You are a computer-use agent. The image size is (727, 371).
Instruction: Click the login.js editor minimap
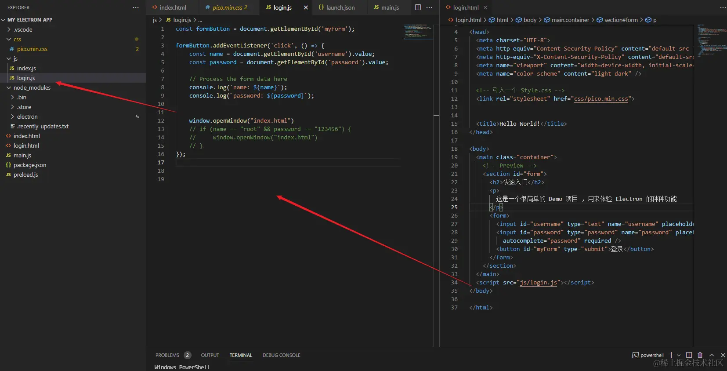click(418, 32)
